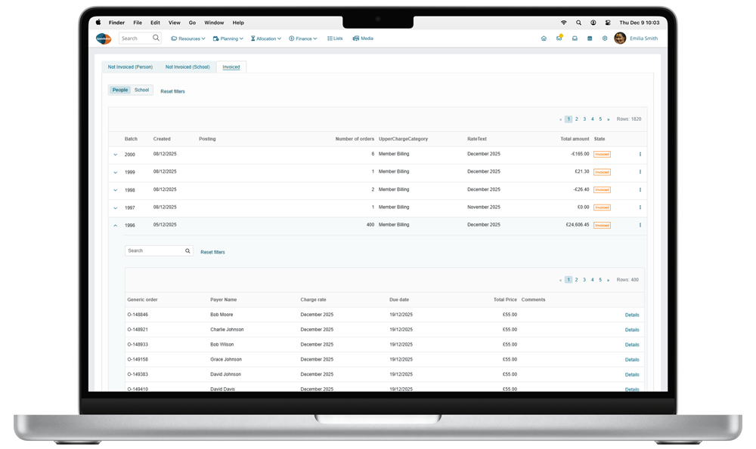This screenshot has height=449, width=756.
Task: Open the three-dot menu for batch 2000
Action: point(640,155)
